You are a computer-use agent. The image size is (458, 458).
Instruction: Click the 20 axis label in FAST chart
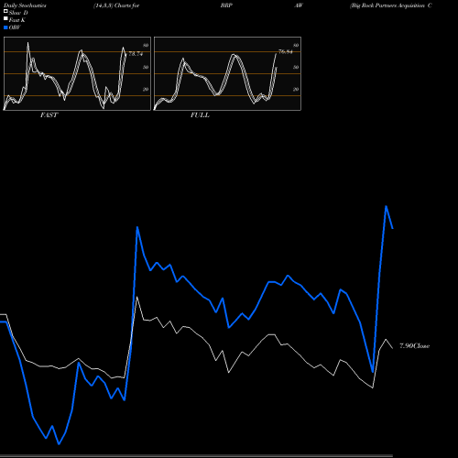click(x=146, y=89)
